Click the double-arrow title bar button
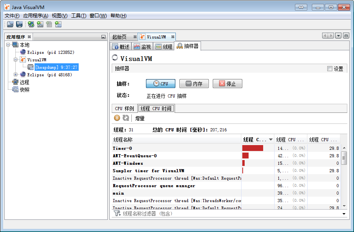The width and height of the screenshot is (354, 232). point(301,7)
